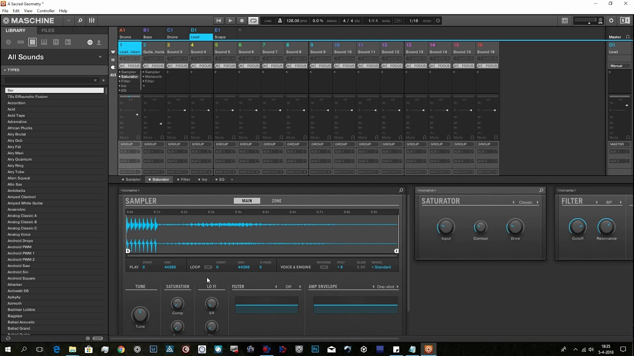Click MASTER output button on the Master channel
Viewport: 634px width, 356px height.
(619, 144)
